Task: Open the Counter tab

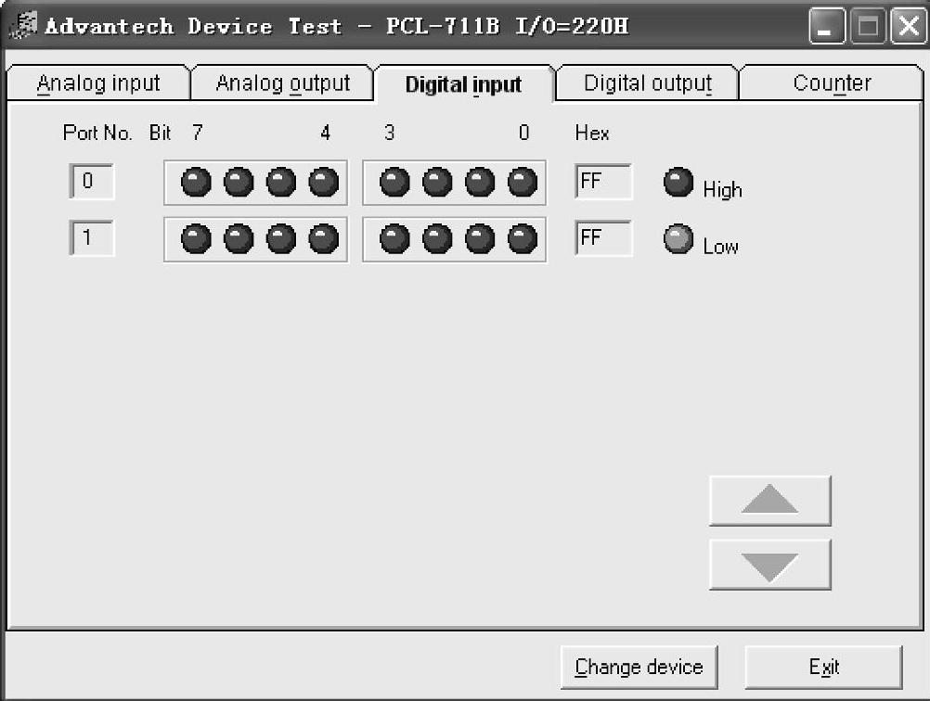Action: coord(832,83)
